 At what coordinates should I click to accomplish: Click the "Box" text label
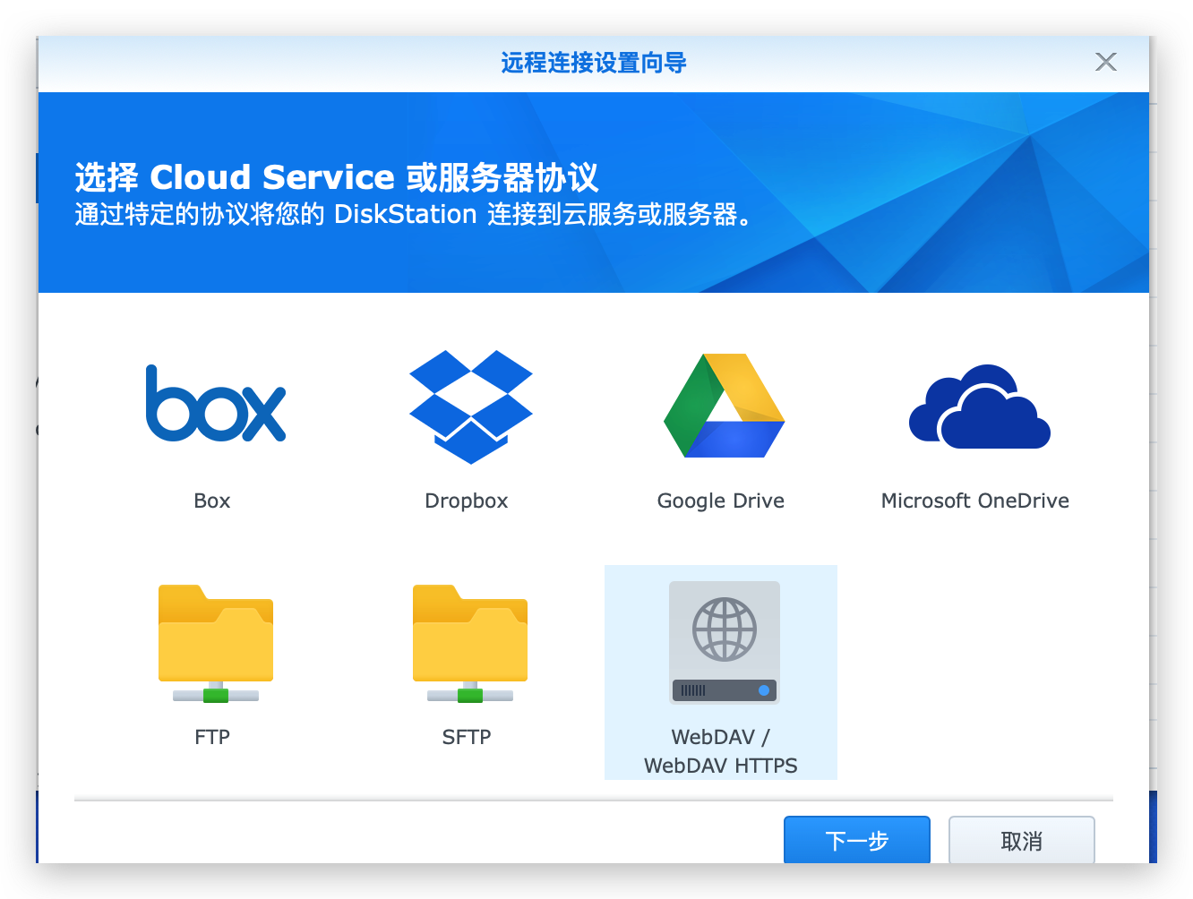tap(212, 501)
